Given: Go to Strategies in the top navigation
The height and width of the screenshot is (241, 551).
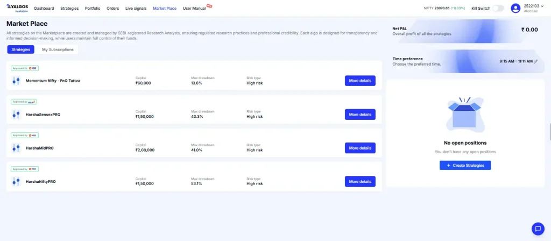Looking at the screenshot, I should (69, 8).
